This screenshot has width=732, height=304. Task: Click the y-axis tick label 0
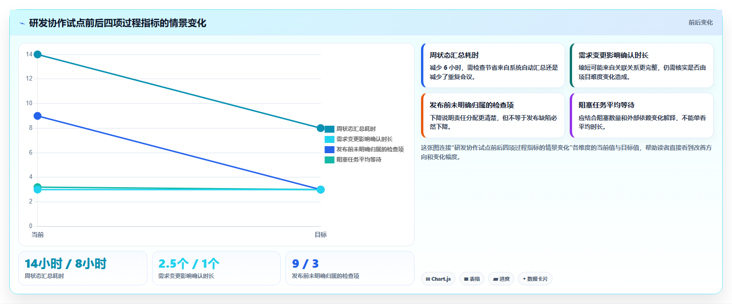pos(31,226)
